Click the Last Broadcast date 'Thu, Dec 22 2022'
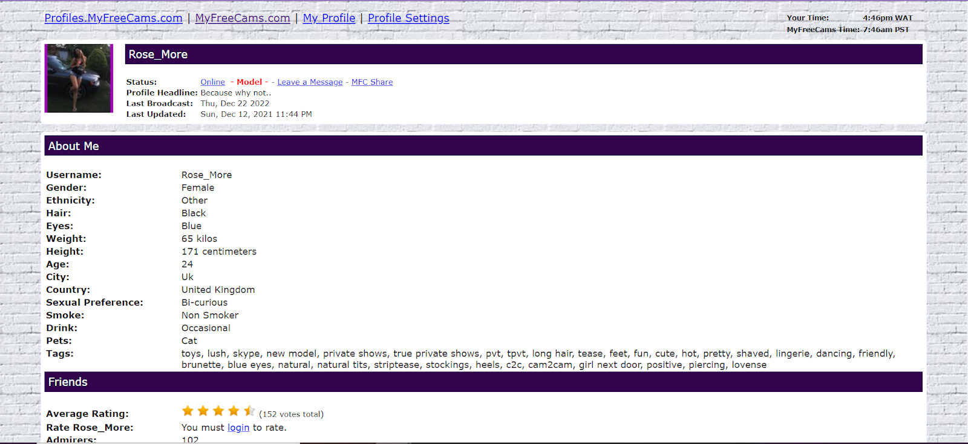Screen dimensions: 968x444 235,103
